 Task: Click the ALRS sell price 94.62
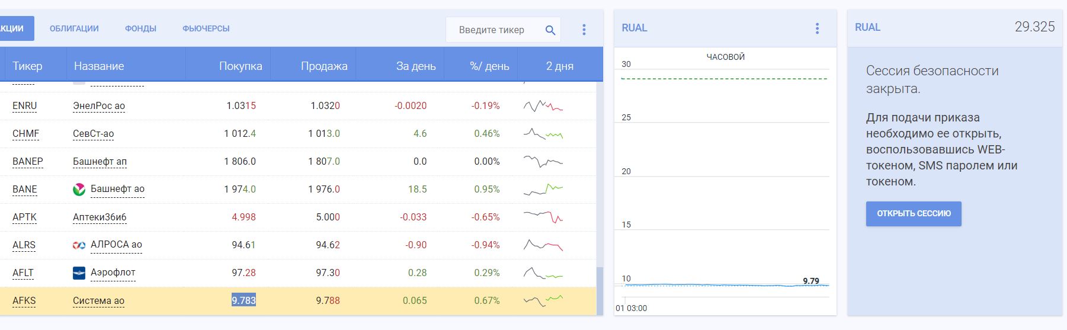(x=328, y=245)
